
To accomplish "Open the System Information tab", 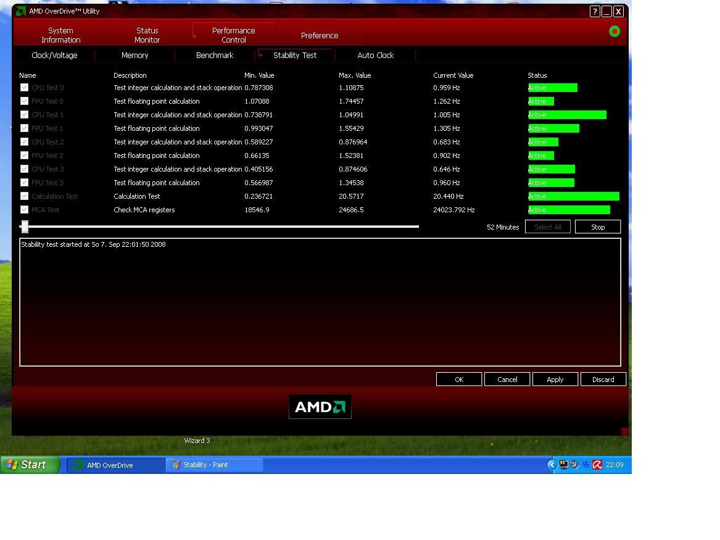I will click(60, 35).
